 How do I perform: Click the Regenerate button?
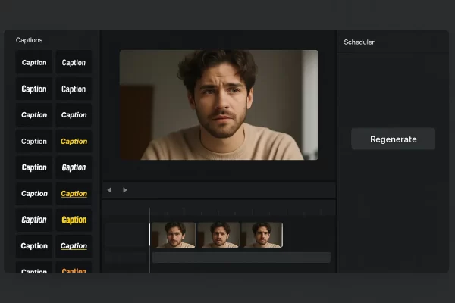[393, 139]
